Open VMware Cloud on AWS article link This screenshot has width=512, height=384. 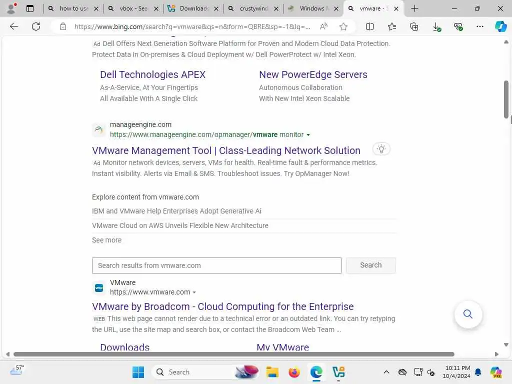click(180, 225)
